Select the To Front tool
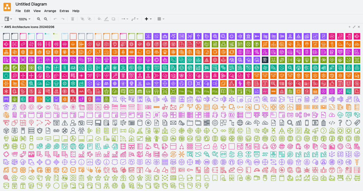 click(x=82, y=19)
